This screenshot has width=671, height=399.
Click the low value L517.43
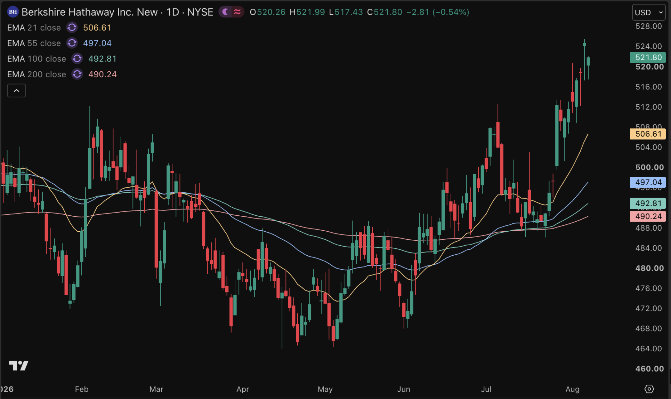[346, 12]
